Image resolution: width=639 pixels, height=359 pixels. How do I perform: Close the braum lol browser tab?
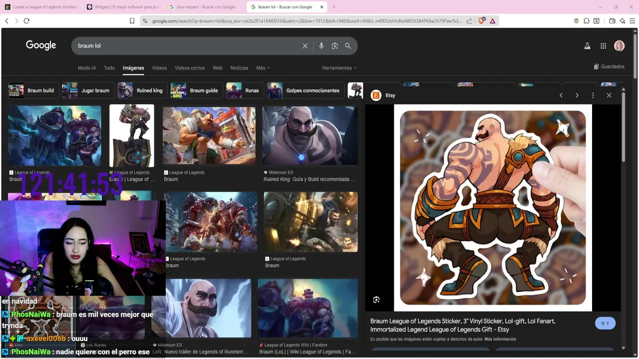click(x=321, y=7)
